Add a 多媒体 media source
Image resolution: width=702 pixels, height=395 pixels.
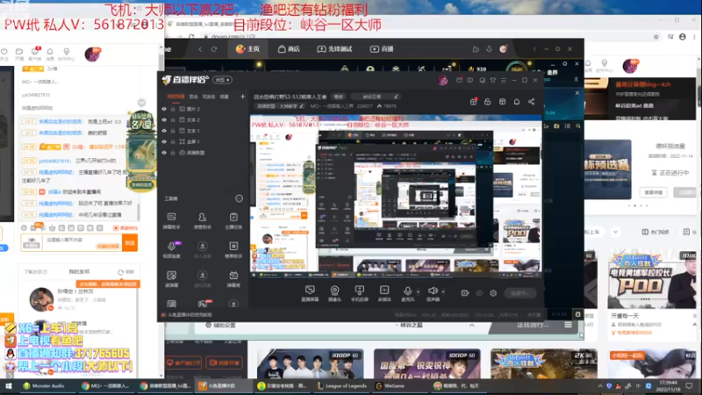point(384,293)
